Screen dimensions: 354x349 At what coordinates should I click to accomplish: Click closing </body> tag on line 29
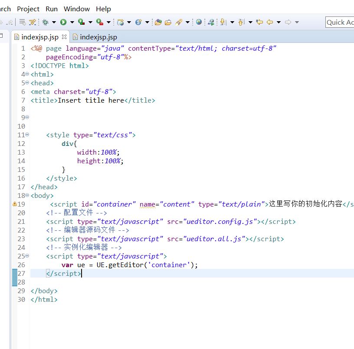coord(44,291)
